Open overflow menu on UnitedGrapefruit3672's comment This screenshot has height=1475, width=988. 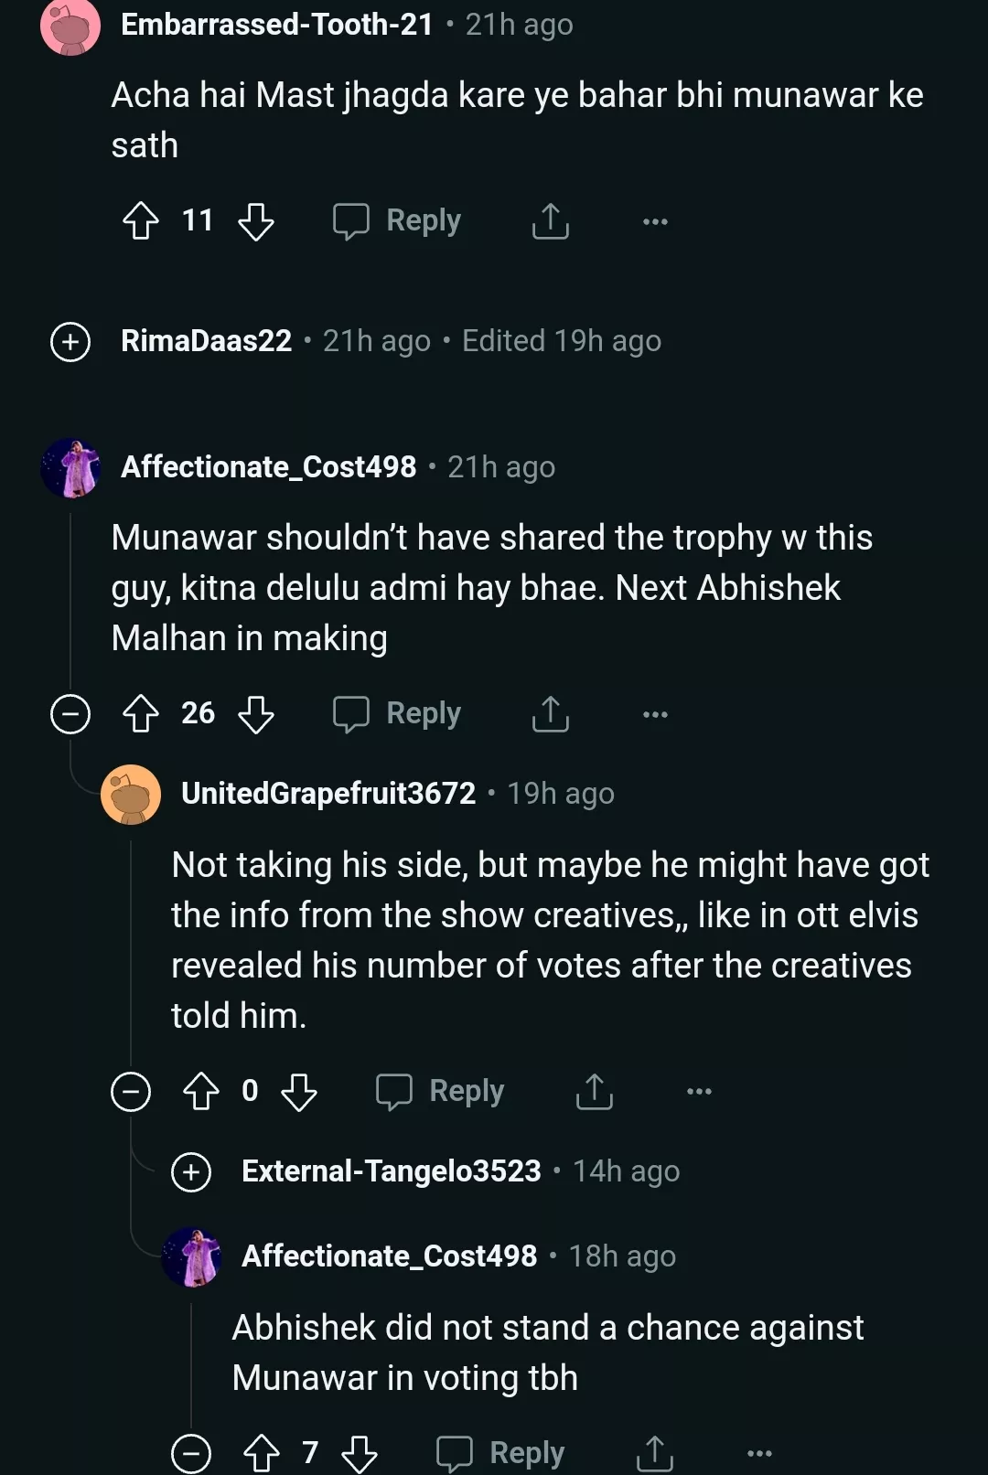(x=699, y=1092)
